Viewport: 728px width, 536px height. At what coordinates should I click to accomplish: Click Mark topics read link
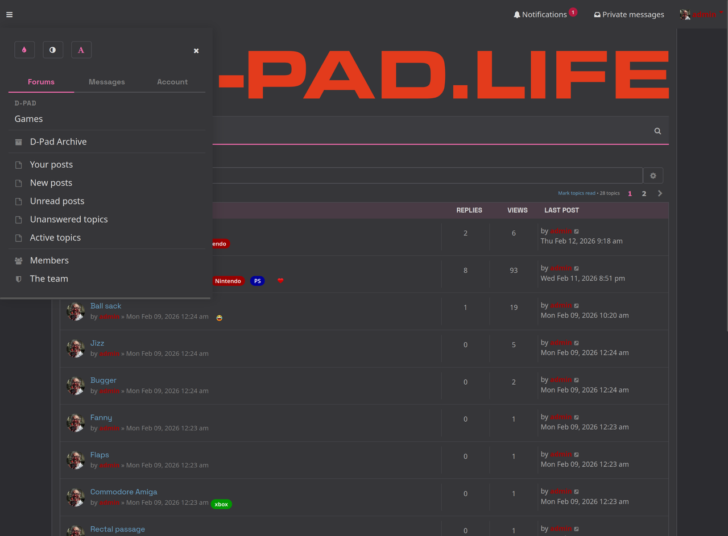[x=577, y=193]
